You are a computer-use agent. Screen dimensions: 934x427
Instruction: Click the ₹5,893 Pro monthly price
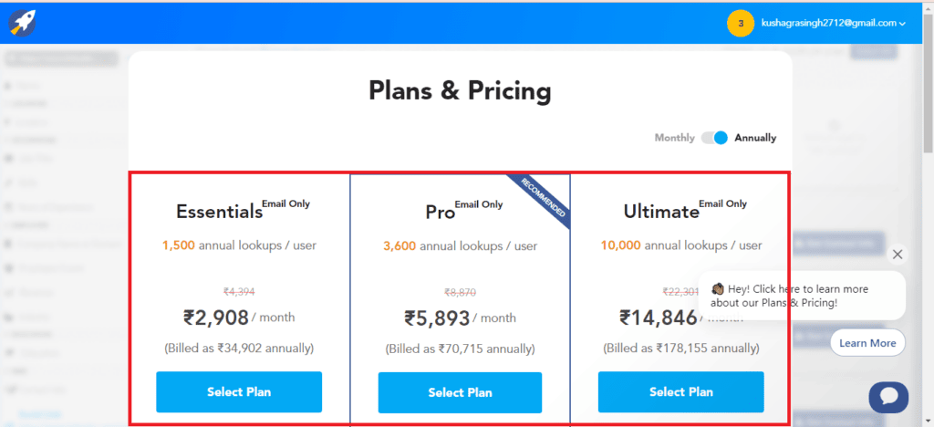click(438, 318)
